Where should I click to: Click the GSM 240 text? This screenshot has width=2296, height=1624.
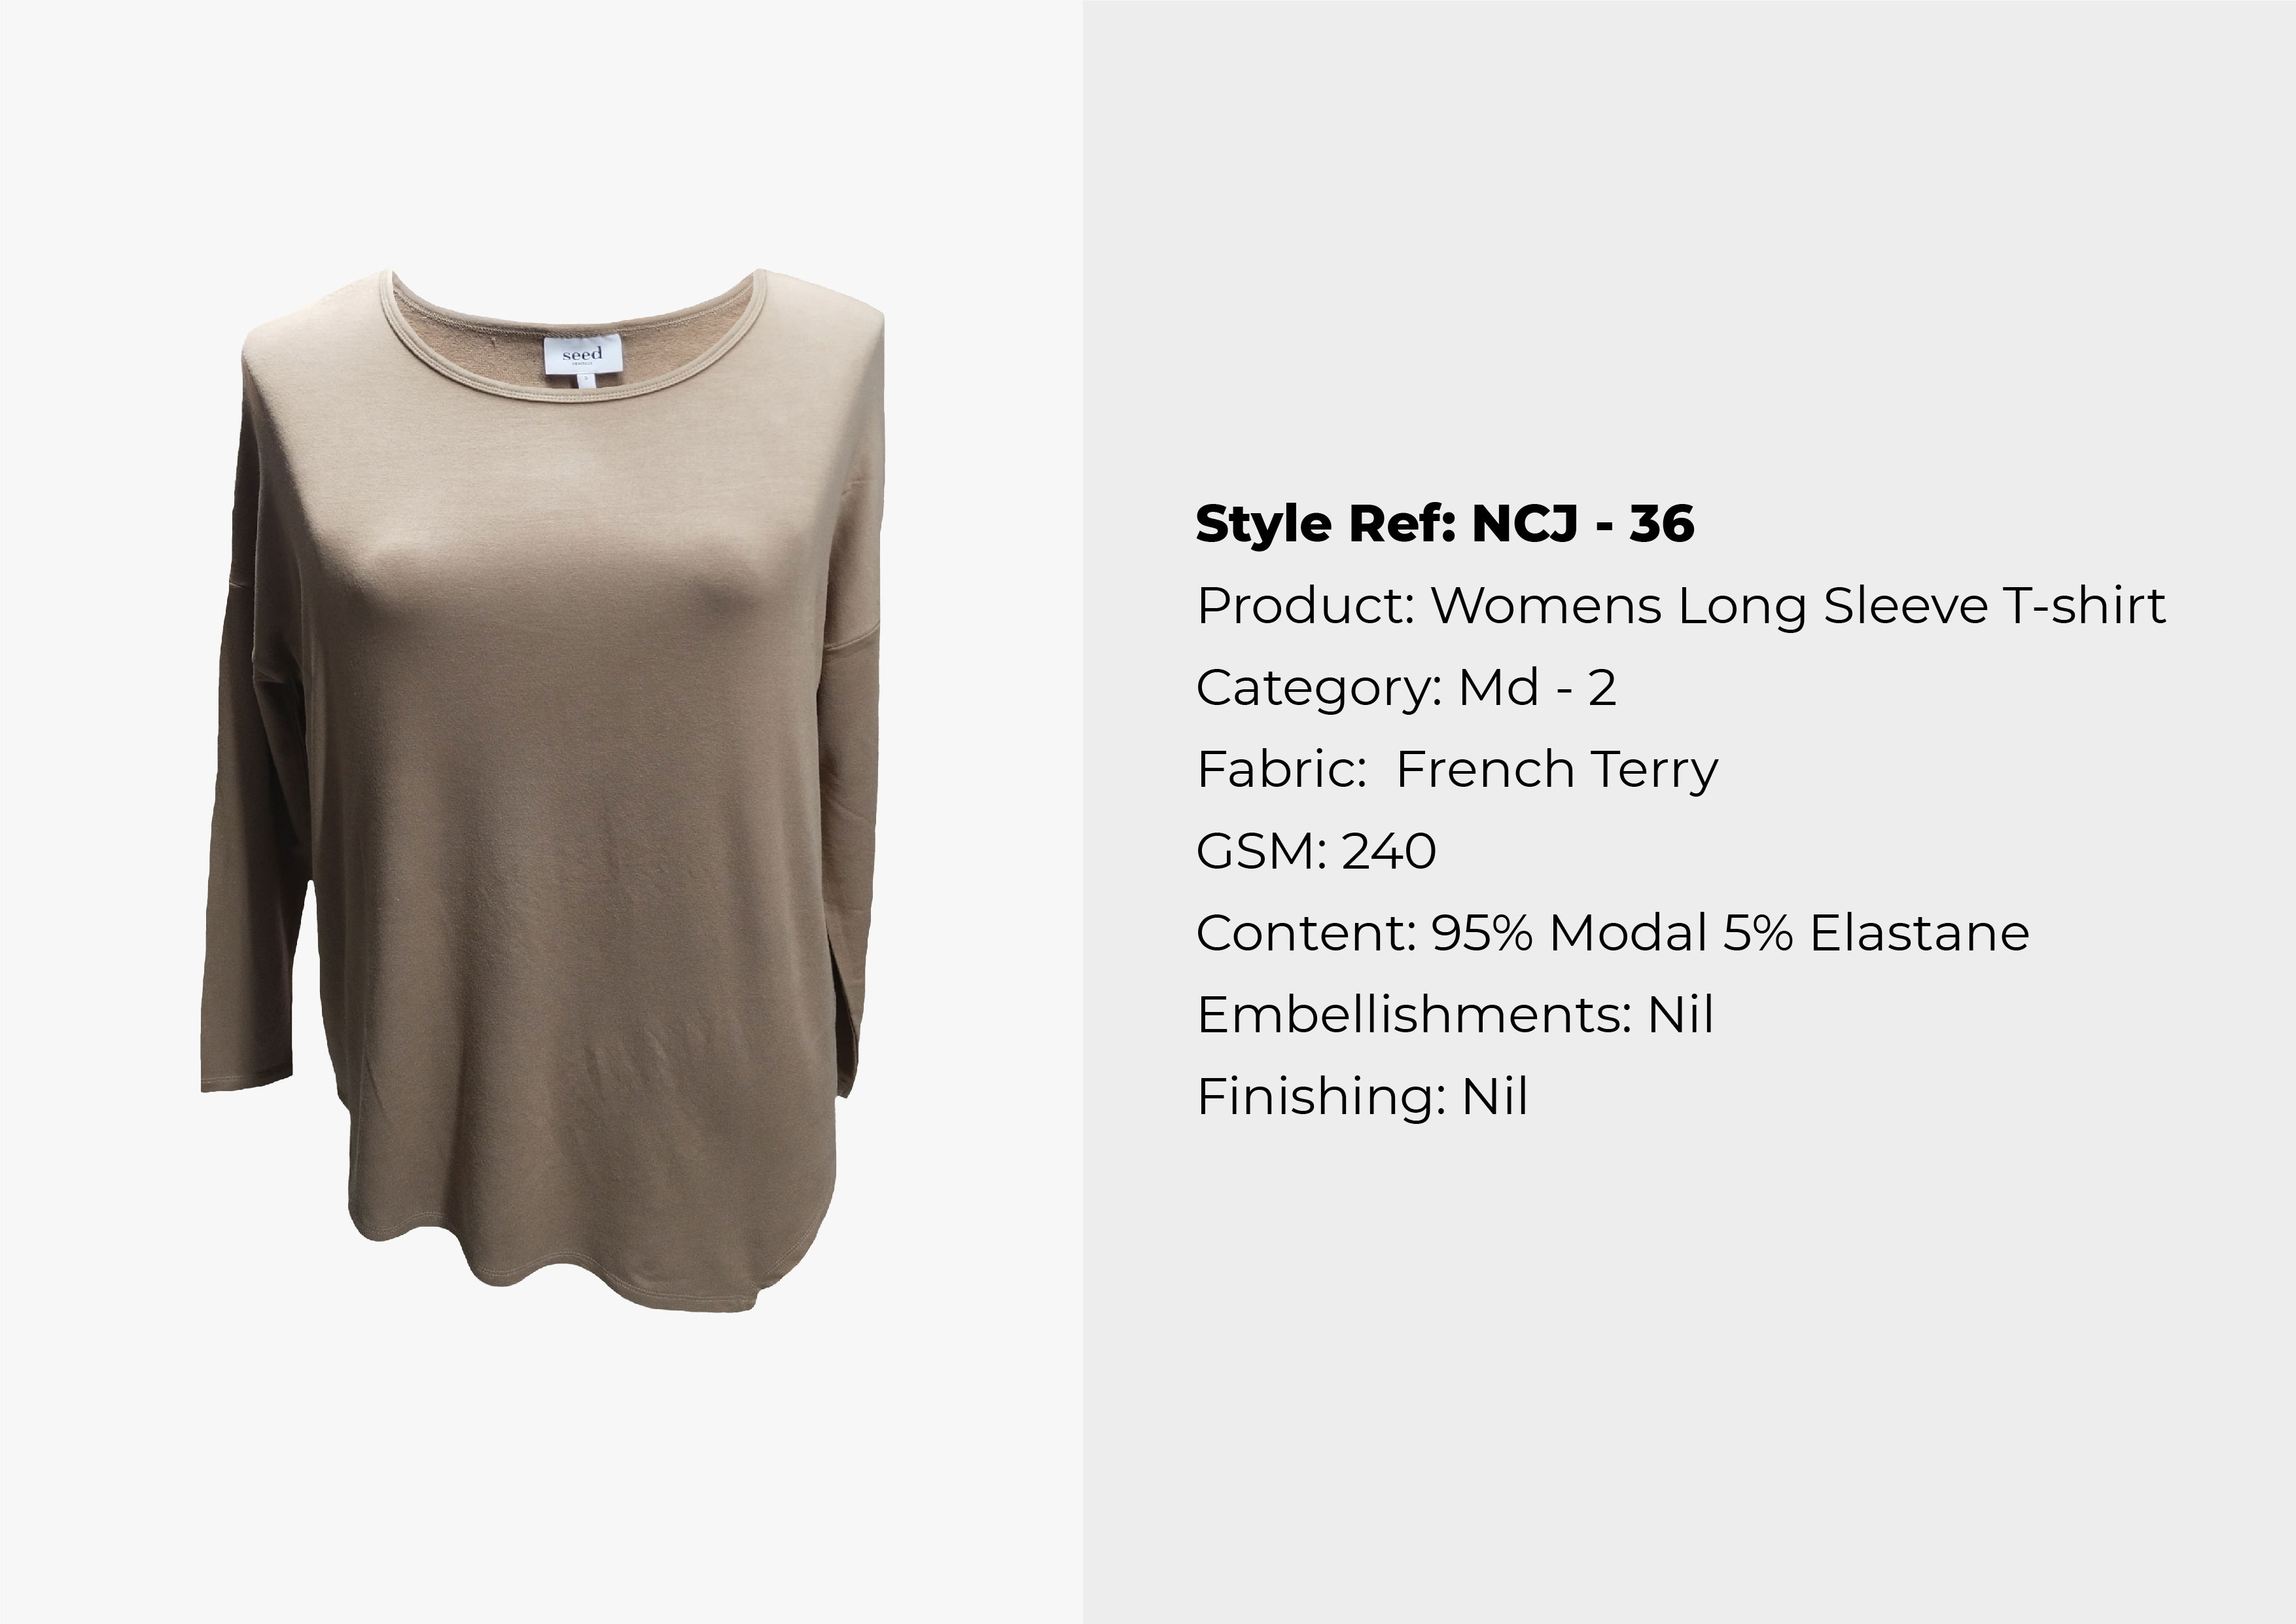point(1316,852)
